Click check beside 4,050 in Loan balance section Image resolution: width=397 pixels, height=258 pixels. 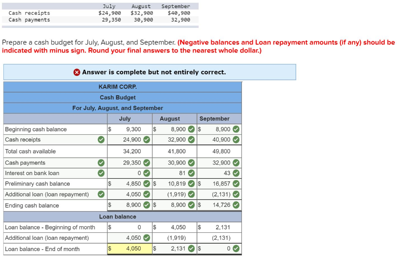tap(147, 238)
